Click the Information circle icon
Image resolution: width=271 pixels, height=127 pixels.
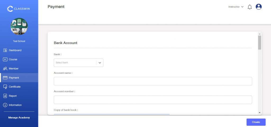pyautogui.click(x=5, y=105)
